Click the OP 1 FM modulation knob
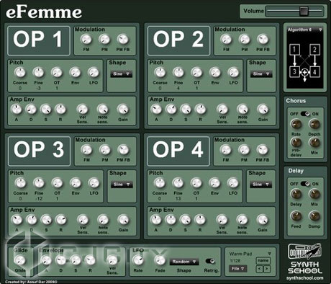This screenshot has height=284, width=331. 86,40
